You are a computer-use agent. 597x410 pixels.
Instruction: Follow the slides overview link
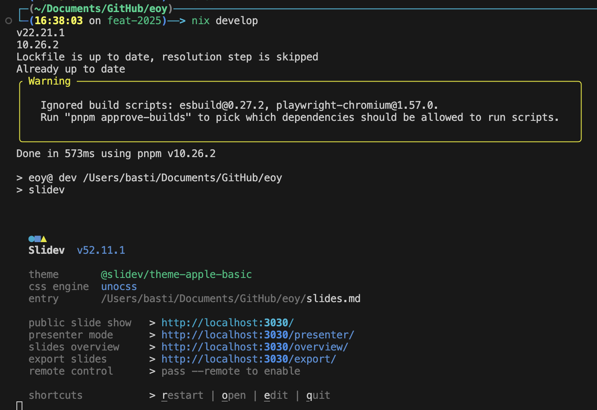point(255,347)
